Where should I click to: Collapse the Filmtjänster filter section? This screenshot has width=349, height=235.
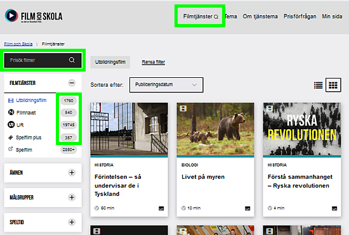(x=72, y=83)
